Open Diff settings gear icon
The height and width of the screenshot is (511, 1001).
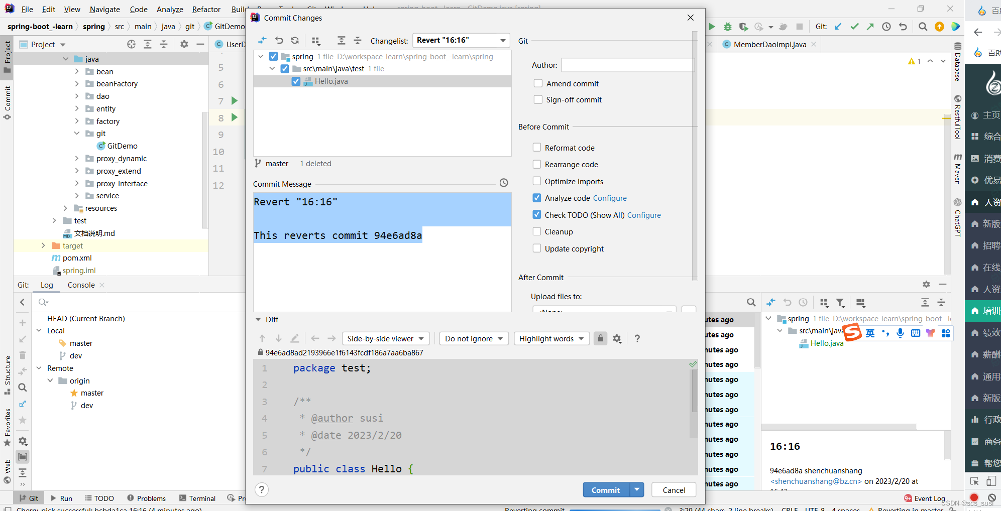[x=617, y=338]
